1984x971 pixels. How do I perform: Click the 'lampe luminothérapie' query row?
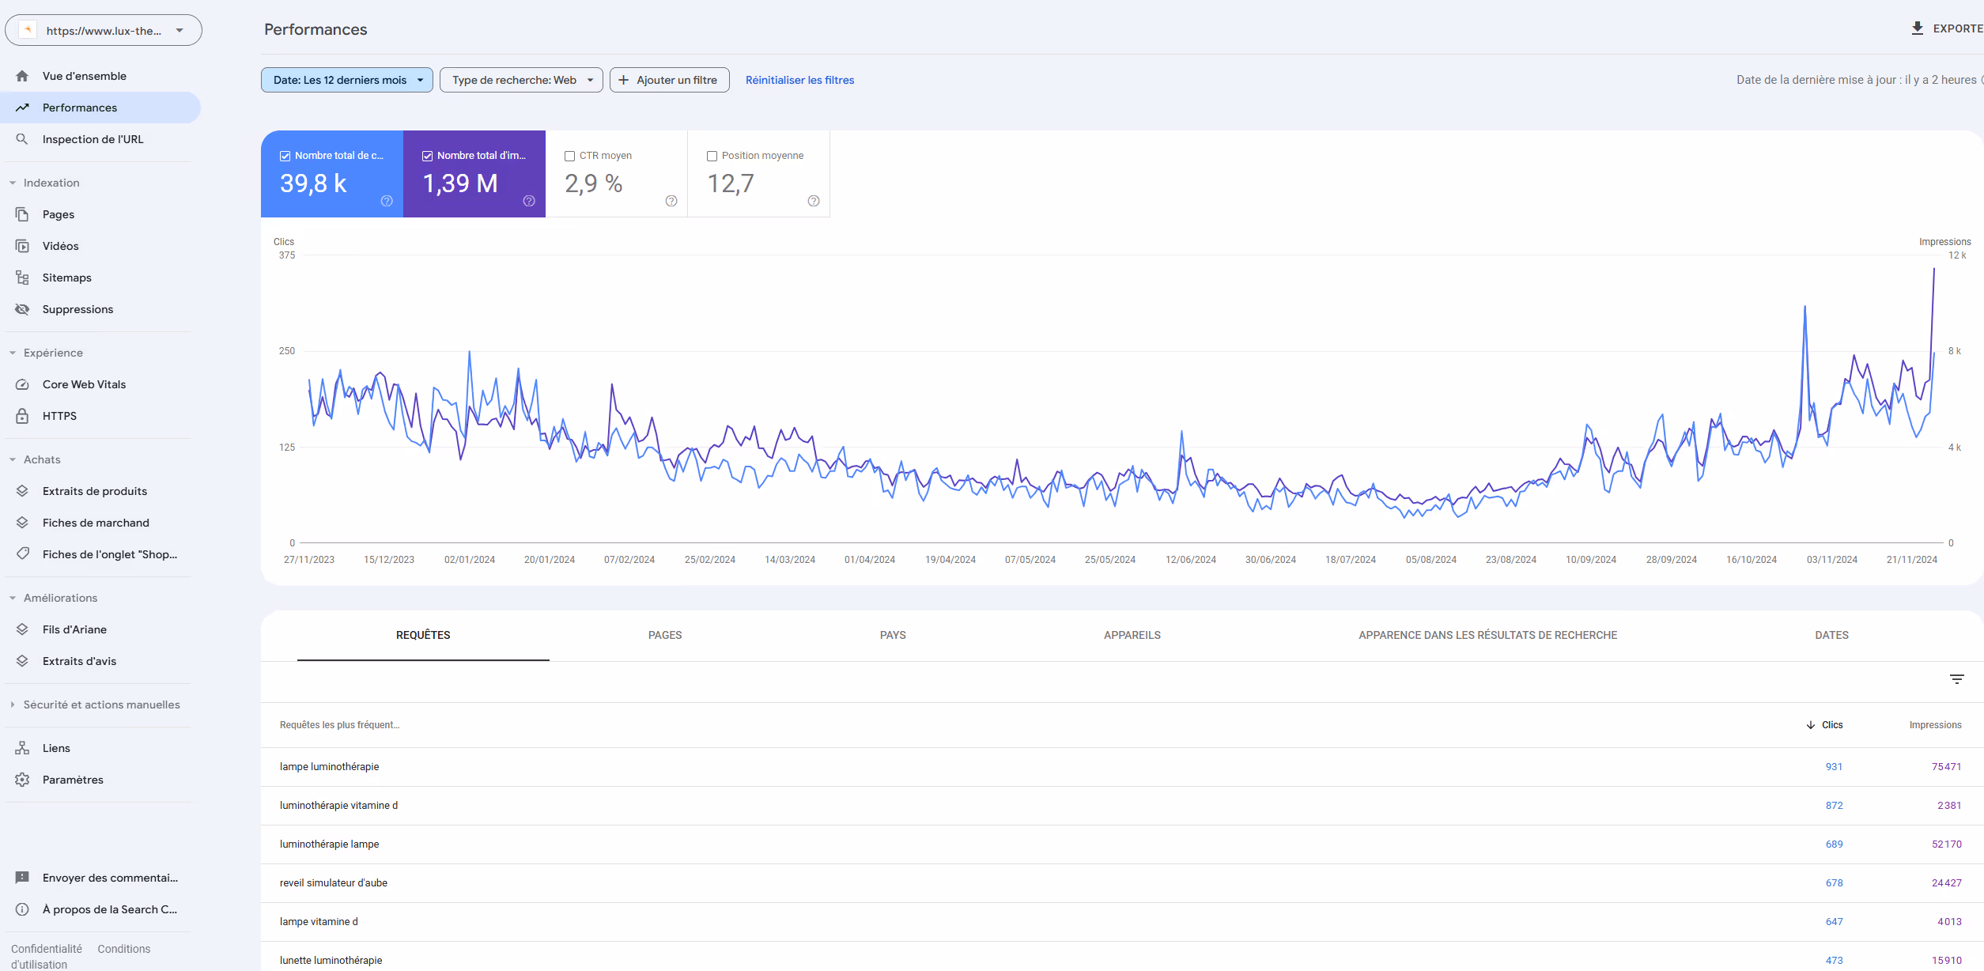[x=330, y=766]
